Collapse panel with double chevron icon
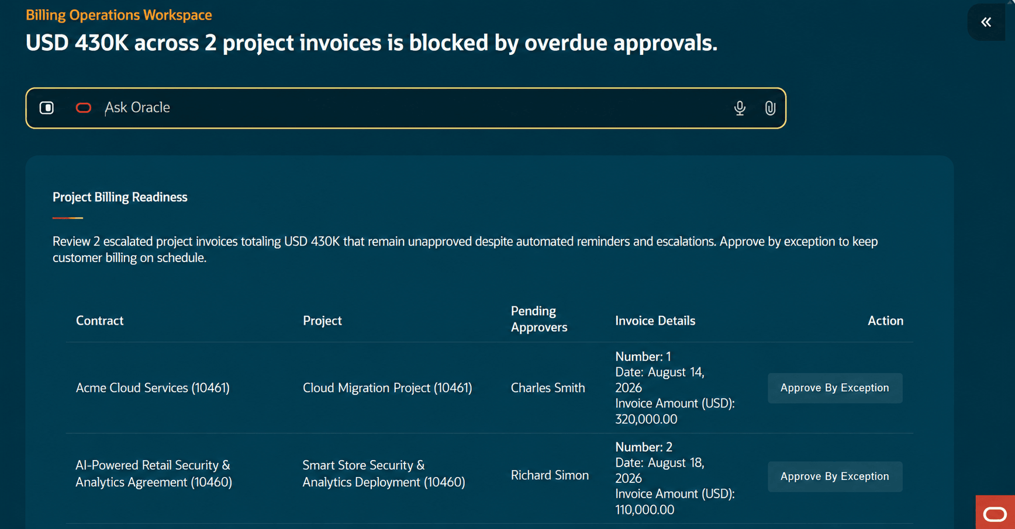 [986, 22]
